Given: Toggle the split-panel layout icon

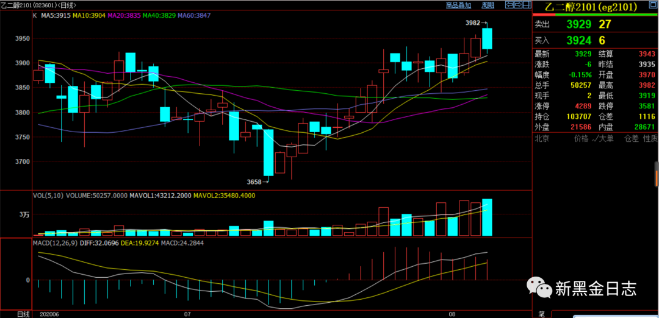Looking at the screenshot, I should tap(527, 5).
